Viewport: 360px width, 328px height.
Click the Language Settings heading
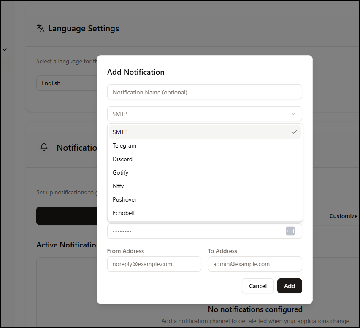tap(84, 28)
